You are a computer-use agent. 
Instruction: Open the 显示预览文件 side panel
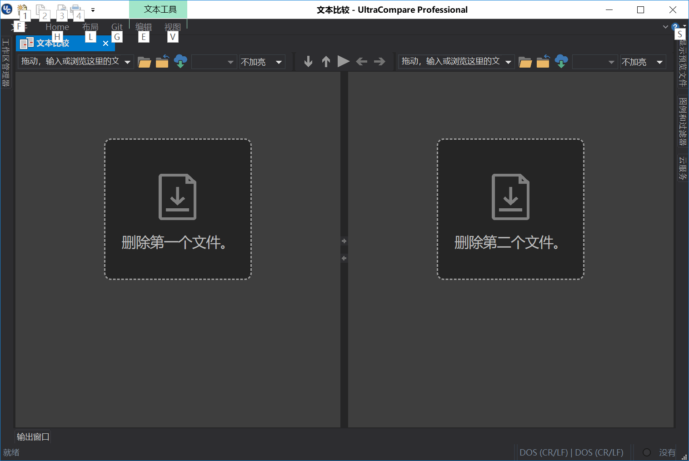pyautogui.click(x=682, y=63)
